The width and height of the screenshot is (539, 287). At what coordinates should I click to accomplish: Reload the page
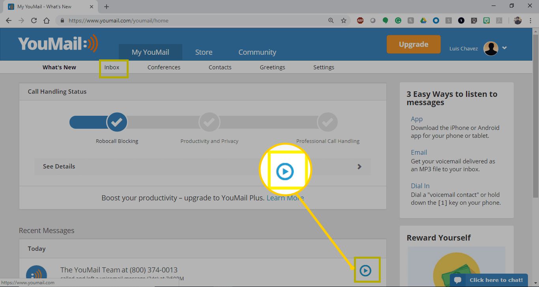(x=34, y=20)
